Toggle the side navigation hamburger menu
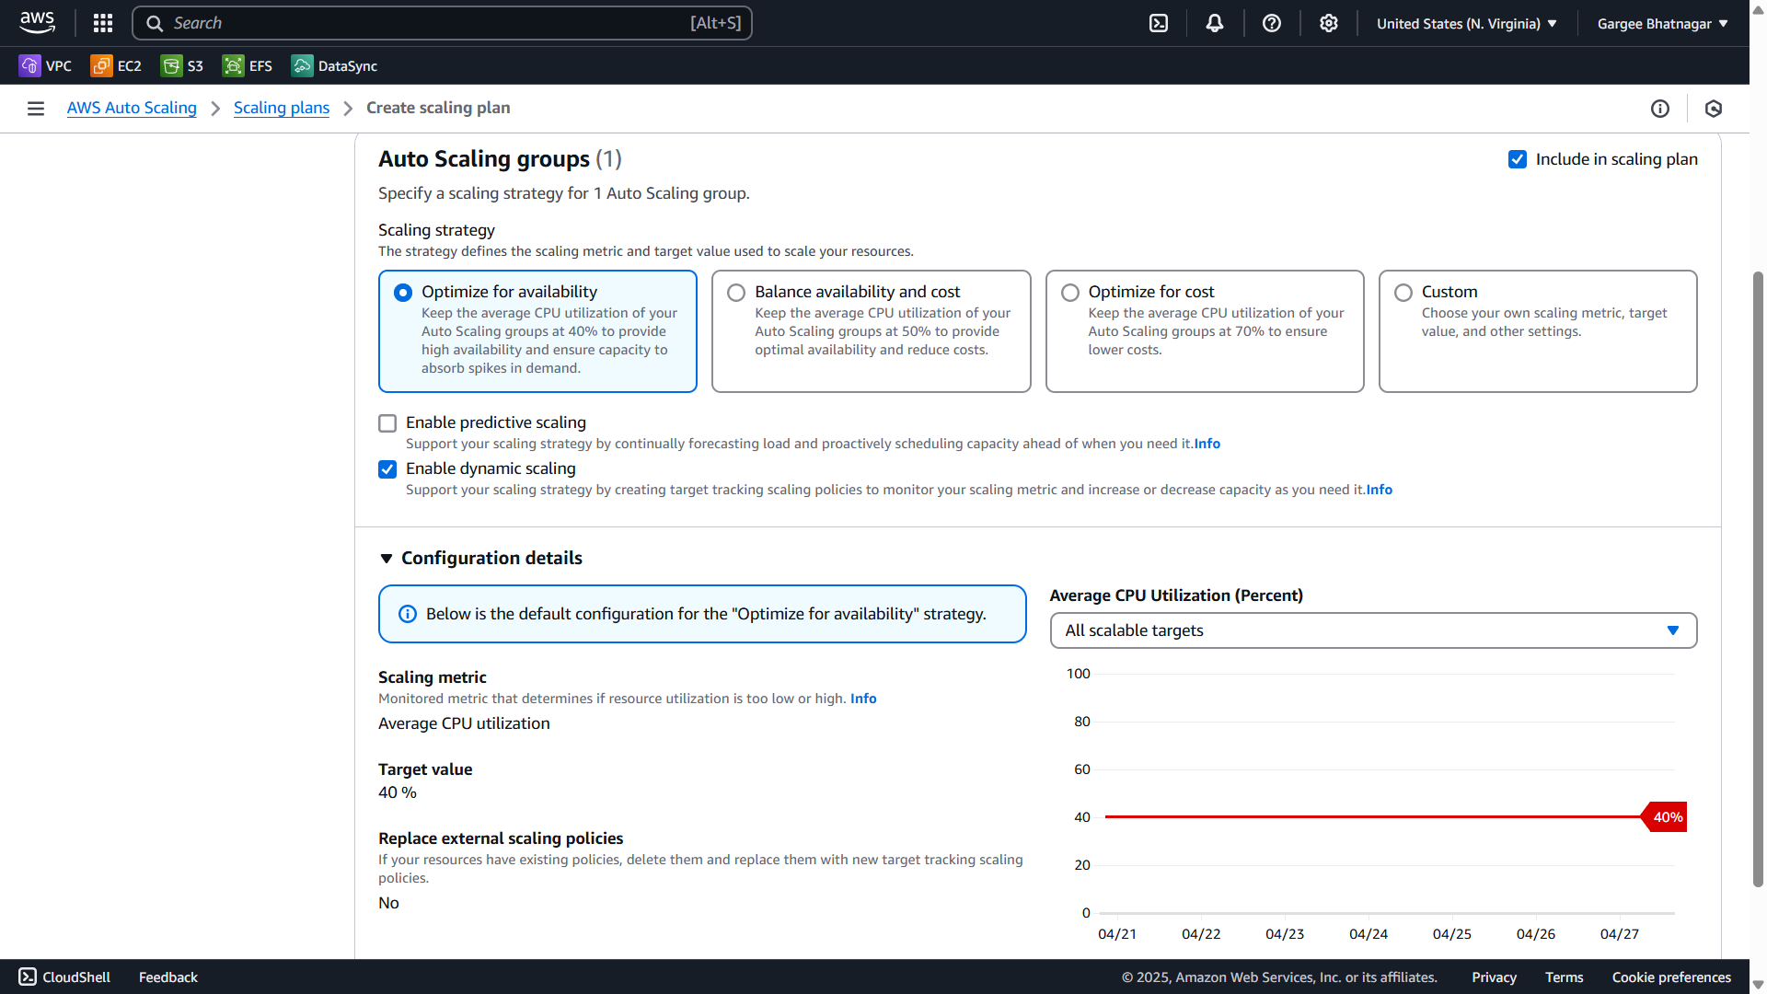 (x=36, y=109)
